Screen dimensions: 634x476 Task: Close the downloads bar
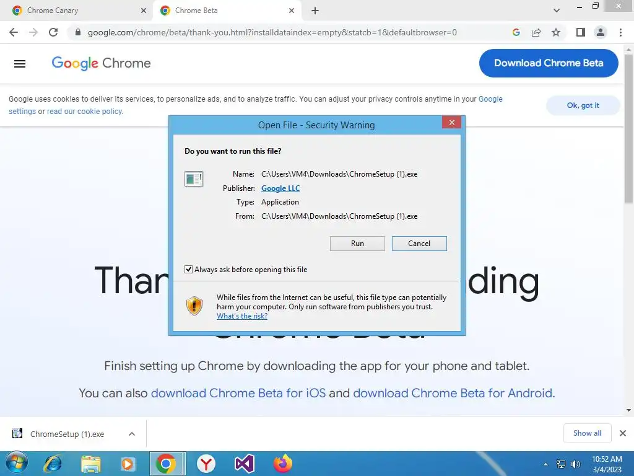pyautogui.click(x=623, y=433)
